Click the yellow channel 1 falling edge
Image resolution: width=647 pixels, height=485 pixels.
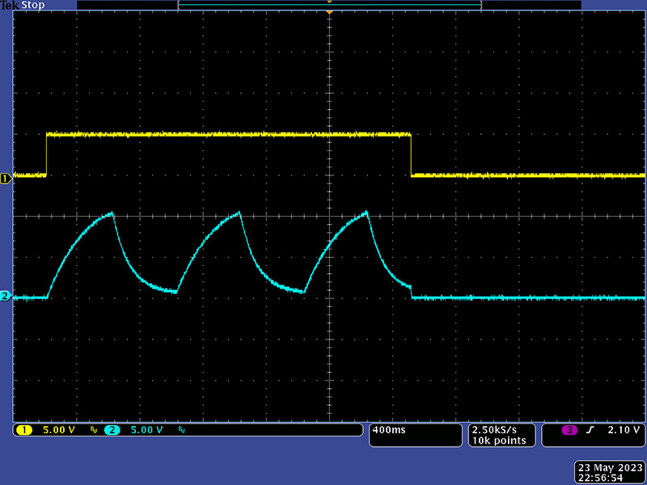point(412,154)
